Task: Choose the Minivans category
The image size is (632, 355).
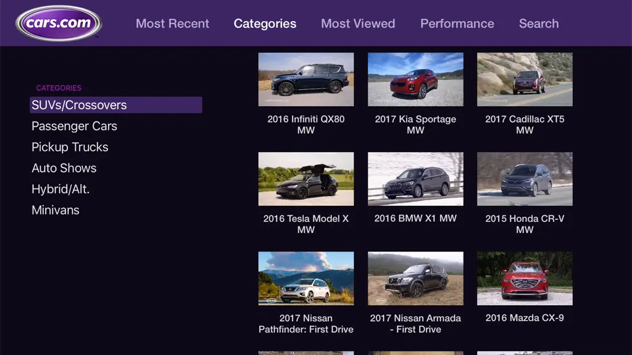Action: [x=55, y=210]
